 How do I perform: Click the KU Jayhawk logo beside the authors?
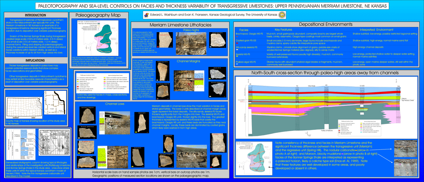coord(147,15)
